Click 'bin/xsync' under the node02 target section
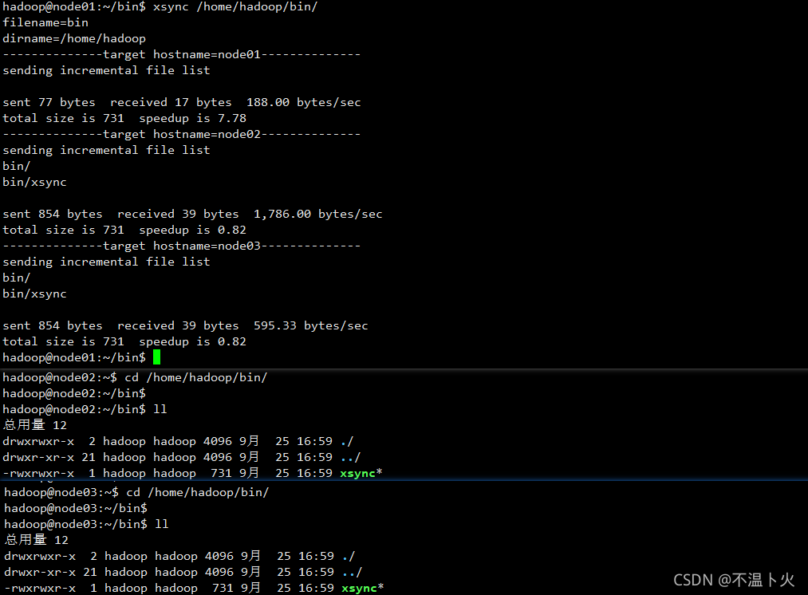This screenshot has width=808, height=595. click(x=34, y=183)
